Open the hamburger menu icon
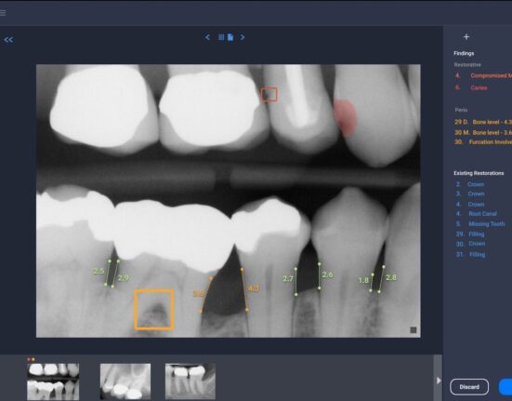The height and width of the screenshot is (401, 512). [3, 13]
